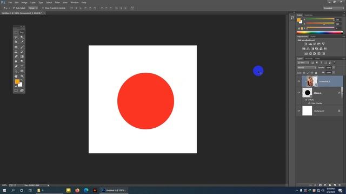Add Brightness/Contrast adjustment
Image resolution: width=346 pixels, height=194 pixels.
point(306,44)
